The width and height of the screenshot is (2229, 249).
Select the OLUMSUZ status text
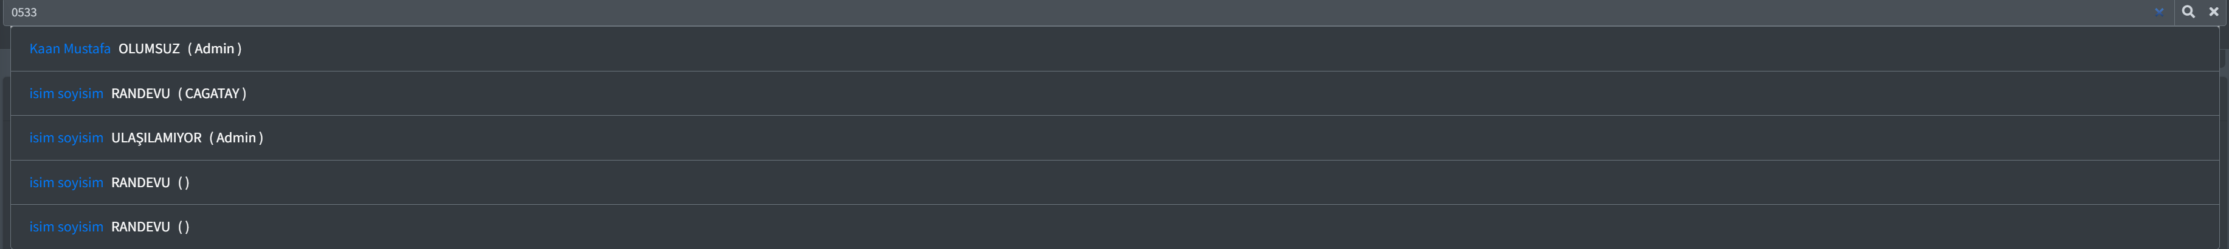[x=149, y=49]
